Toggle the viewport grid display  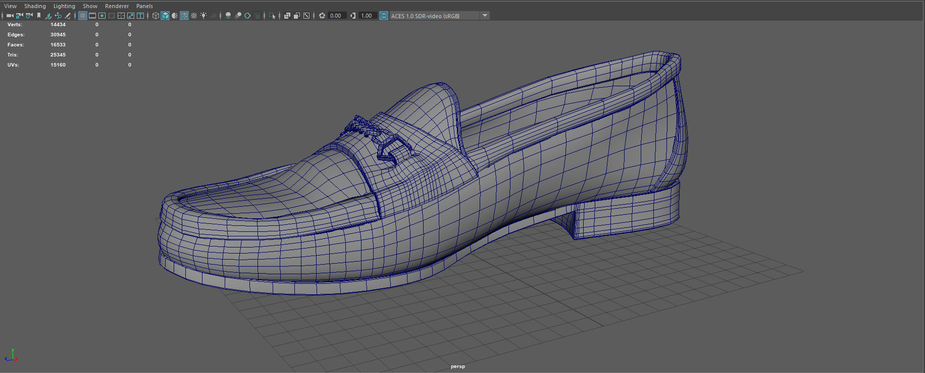pos(83,16)
